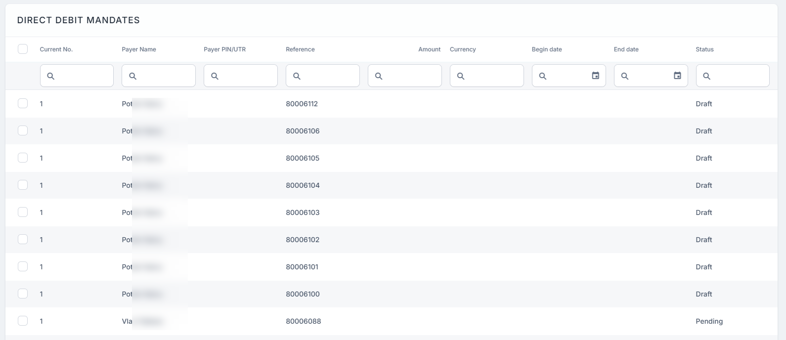The height and width of the screenshot is (340, 786).
Task: Click the Payer Name column header
Action: point(139,49)
